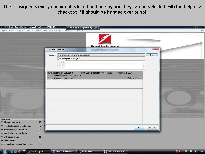Click Consignee CCS HUNGARY LTD text

coord(62,78)
